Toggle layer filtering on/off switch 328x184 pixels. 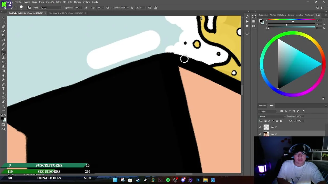point(304,111)
